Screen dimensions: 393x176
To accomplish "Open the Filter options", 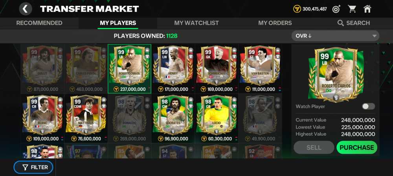I will (33, 167).
